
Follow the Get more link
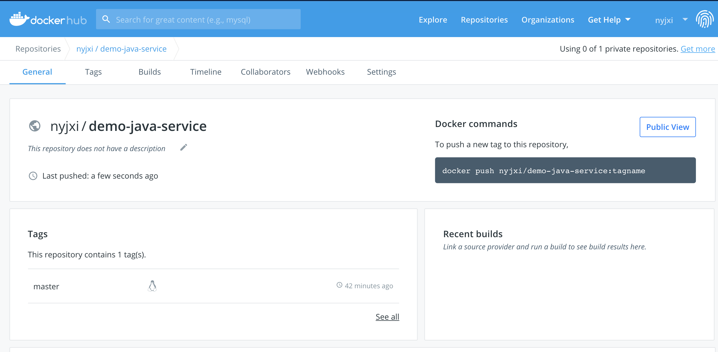(x=698, y=49)
